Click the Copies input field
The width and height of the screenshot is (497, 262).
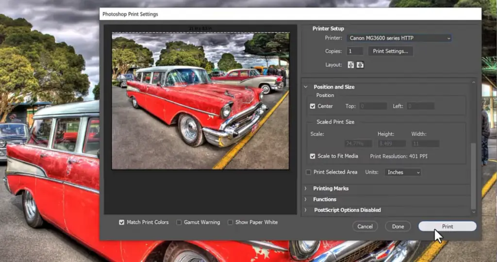tap(355, 51)
